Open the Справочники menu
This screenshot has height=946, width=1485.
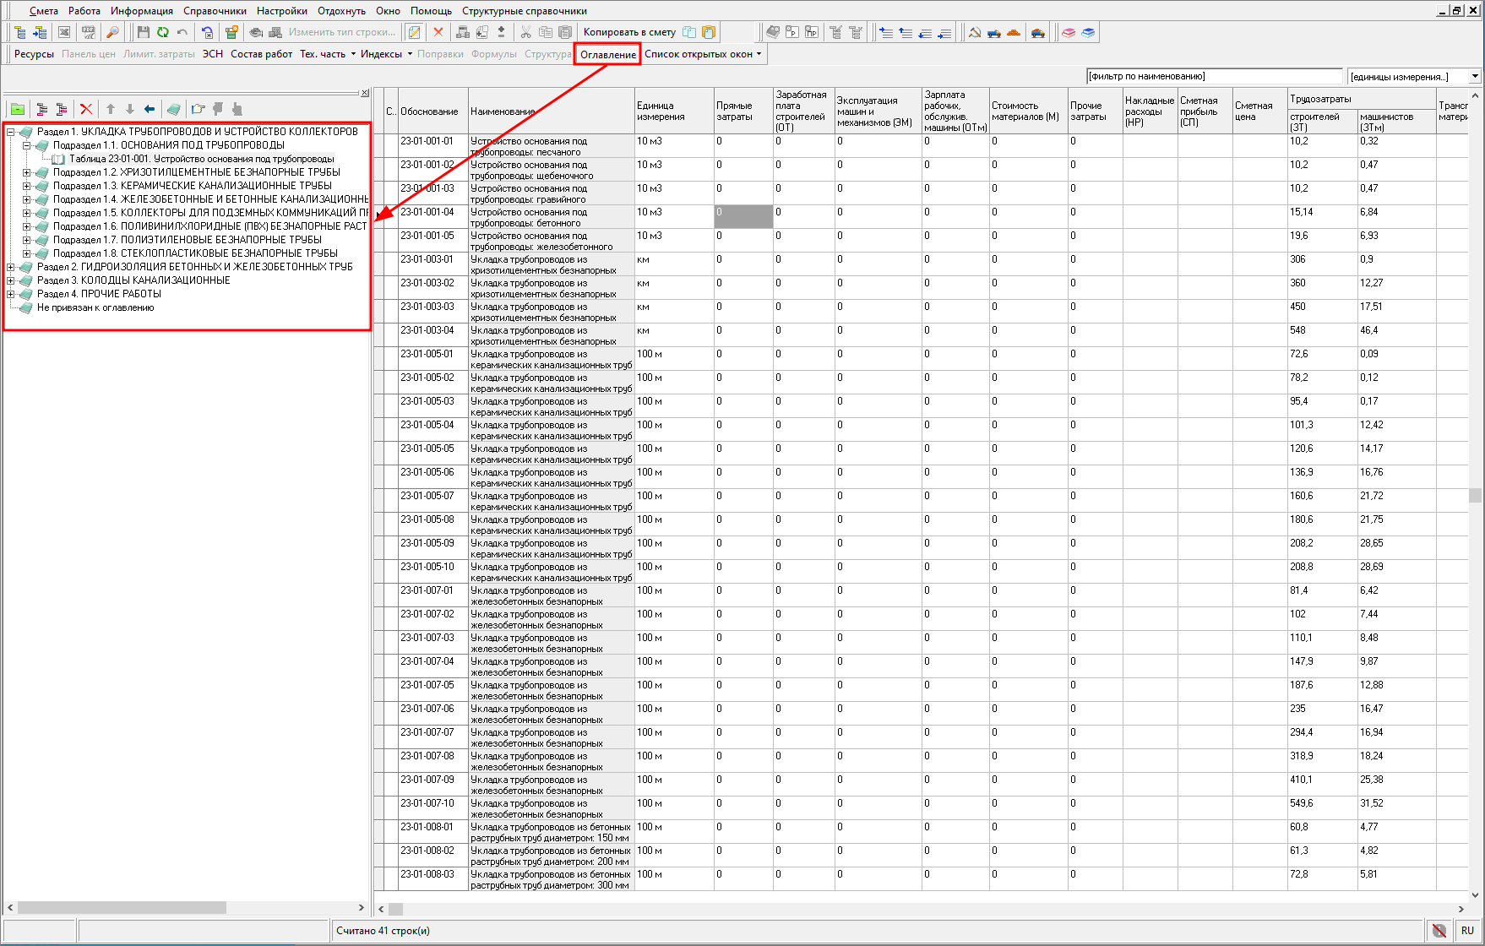[215, 11]
